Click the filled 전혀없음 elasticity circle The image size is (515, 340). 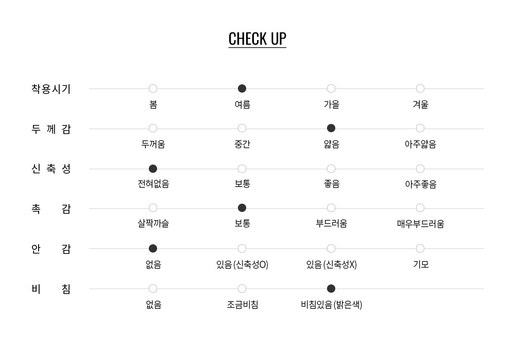(153, 169)
